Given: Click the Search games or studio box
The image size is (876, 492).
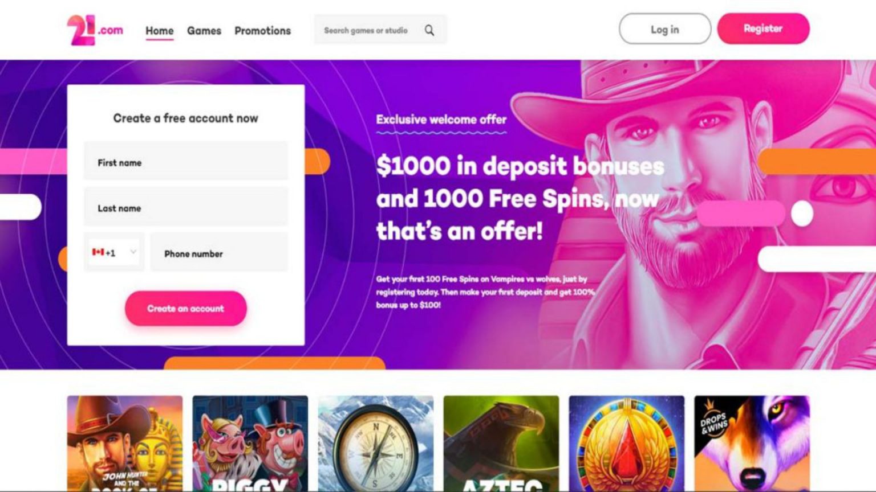Looking at the screenshot, I should pyautogui.click(x=380, y=30).
